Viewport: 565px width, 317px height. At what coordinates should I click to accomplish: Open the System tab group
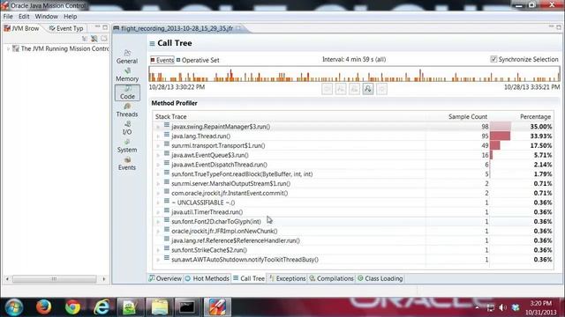coord(127,146)
